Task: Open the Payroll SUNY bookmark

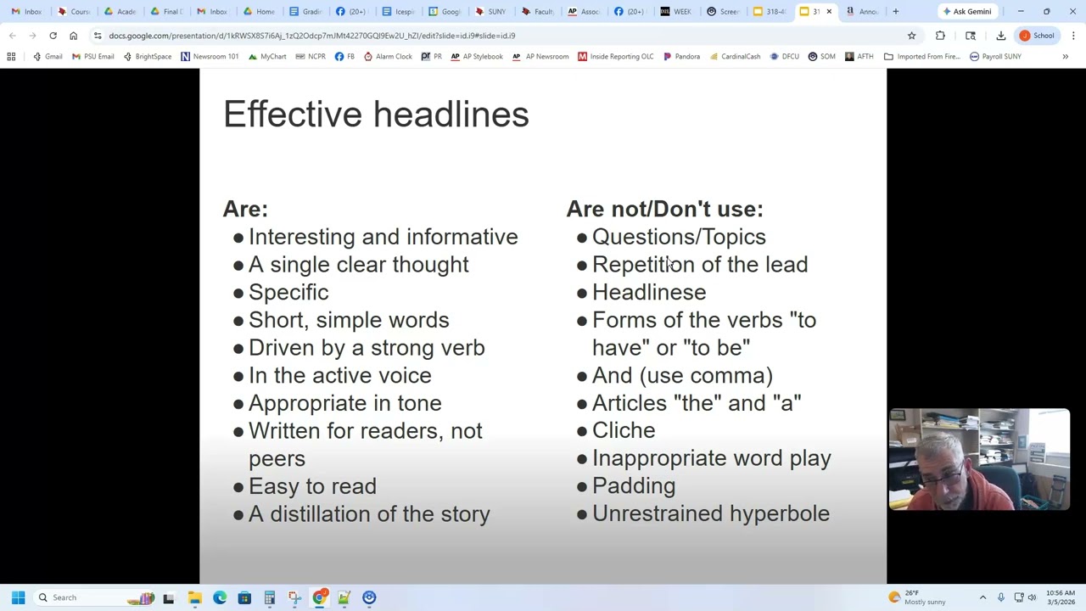Action: pos(995,56)
